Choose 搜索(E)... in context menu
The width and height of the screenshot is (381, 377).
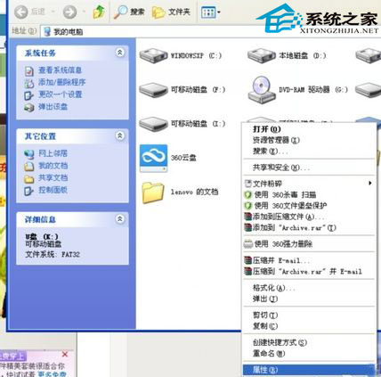click(309, 152)
